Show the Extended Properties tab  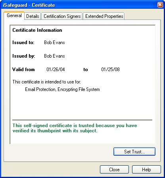coord(104,16)
